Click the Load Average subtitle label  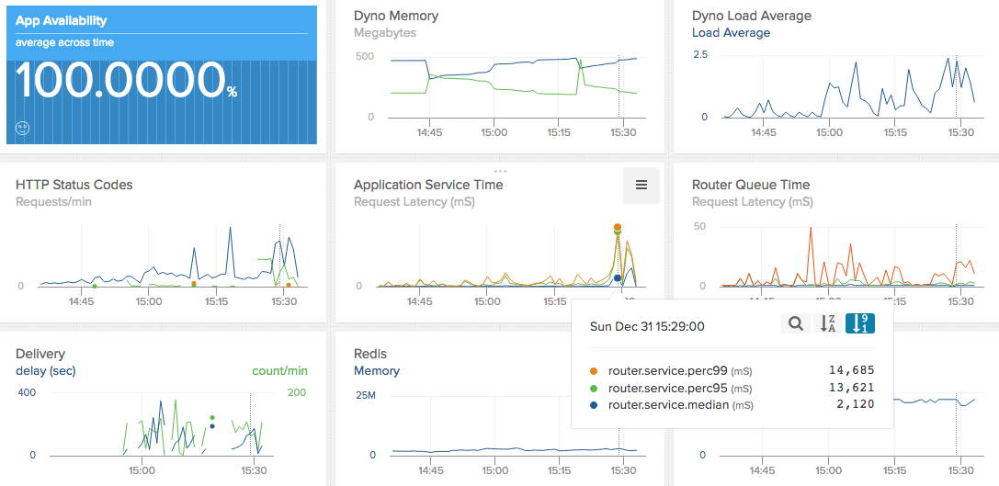click(731, 32)
